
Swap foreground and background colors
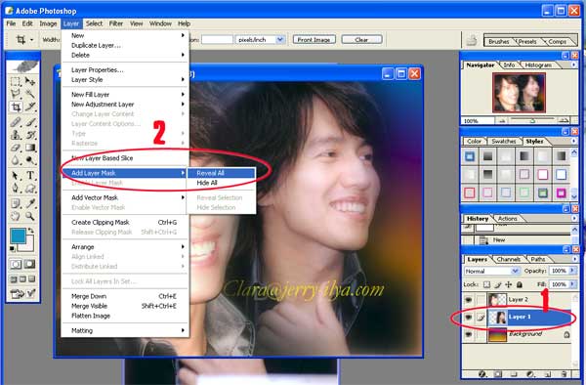coord(31,231)
